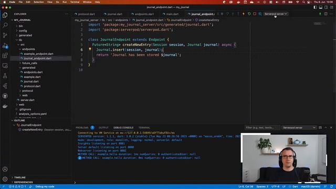This screenshot has width=336, height=189.
Task: Open the Spotlight search in macOS menu bar
Action: click(303, 2)
